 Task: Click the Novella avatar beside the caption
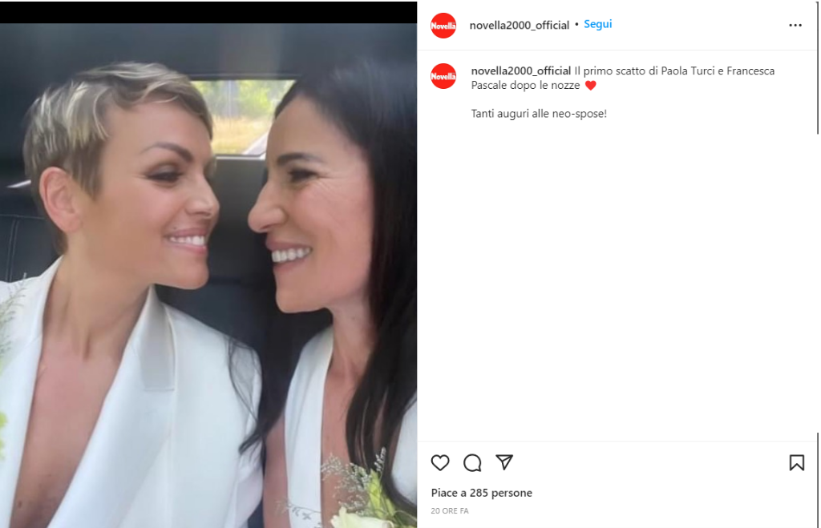(x=443, y=76)
